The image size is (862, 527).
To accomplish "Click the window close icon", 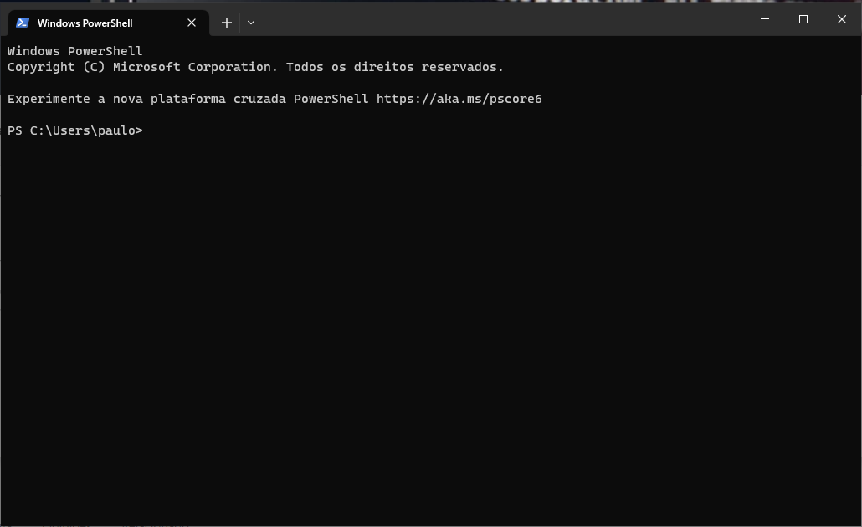I will (842, 19).
